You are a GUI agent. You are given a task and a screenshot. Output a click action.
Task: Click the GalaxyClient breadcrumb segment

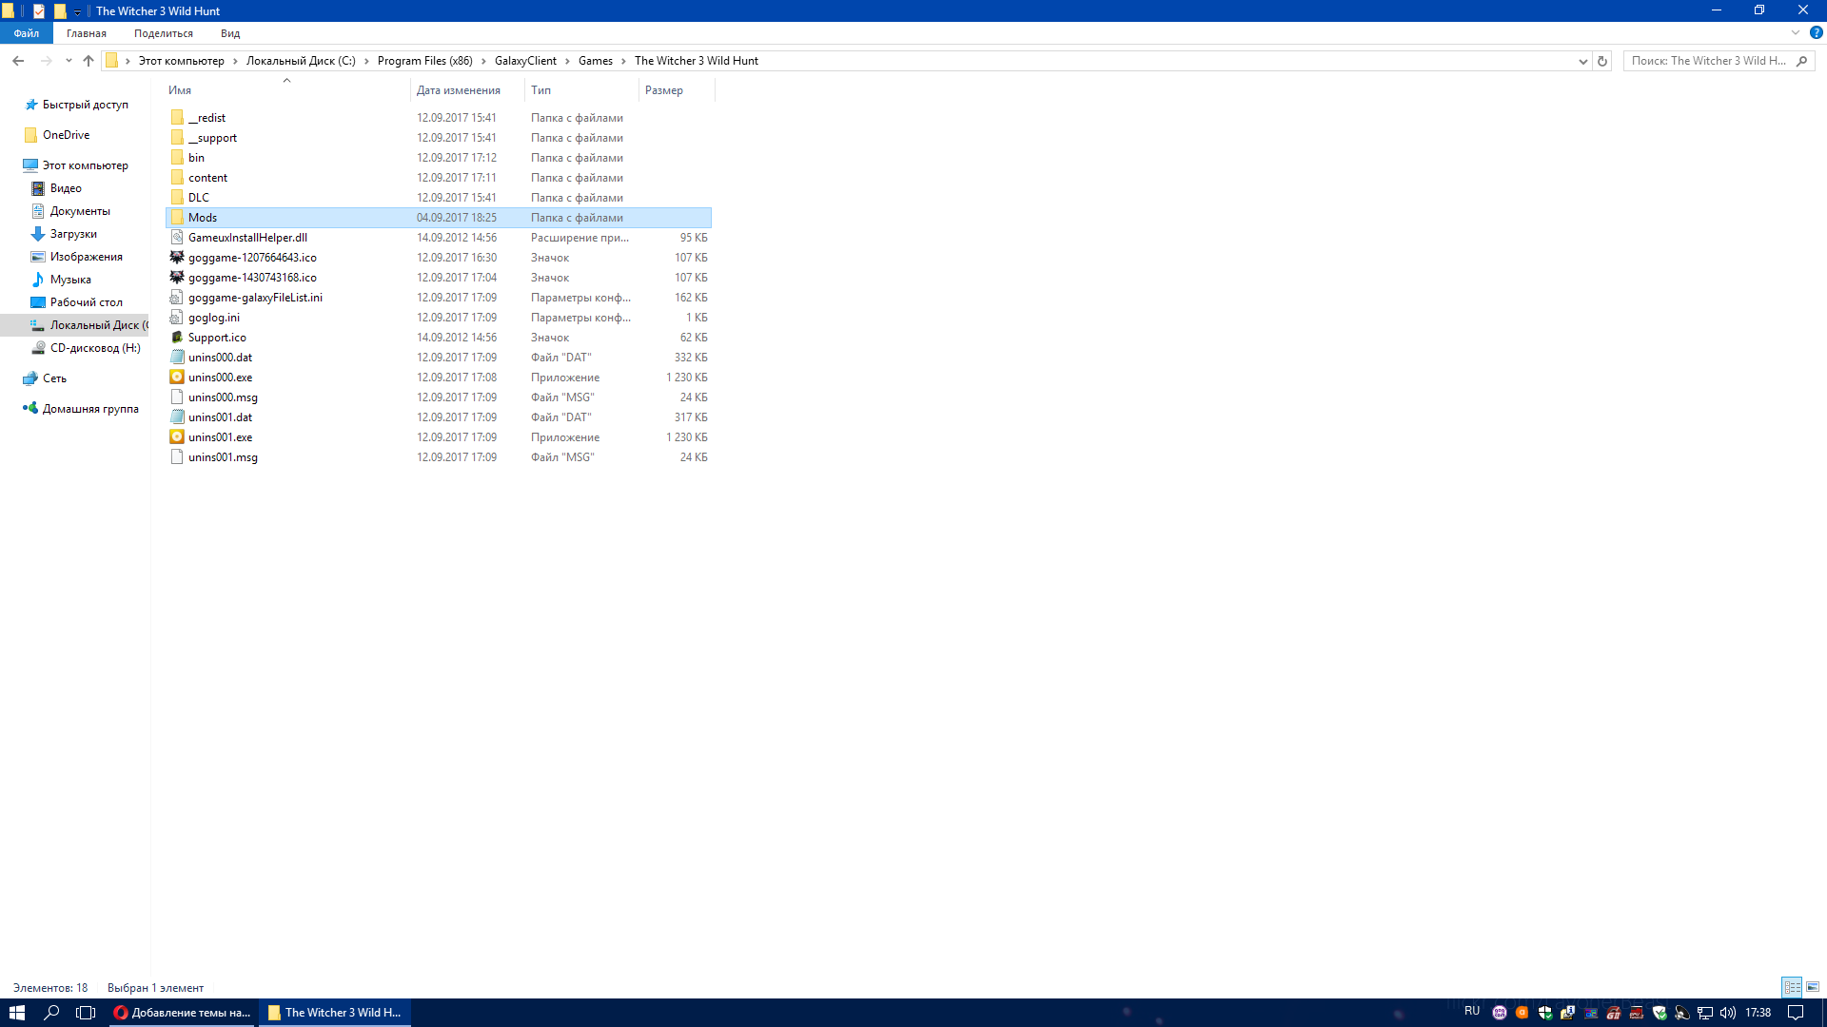tap(525, 61)
